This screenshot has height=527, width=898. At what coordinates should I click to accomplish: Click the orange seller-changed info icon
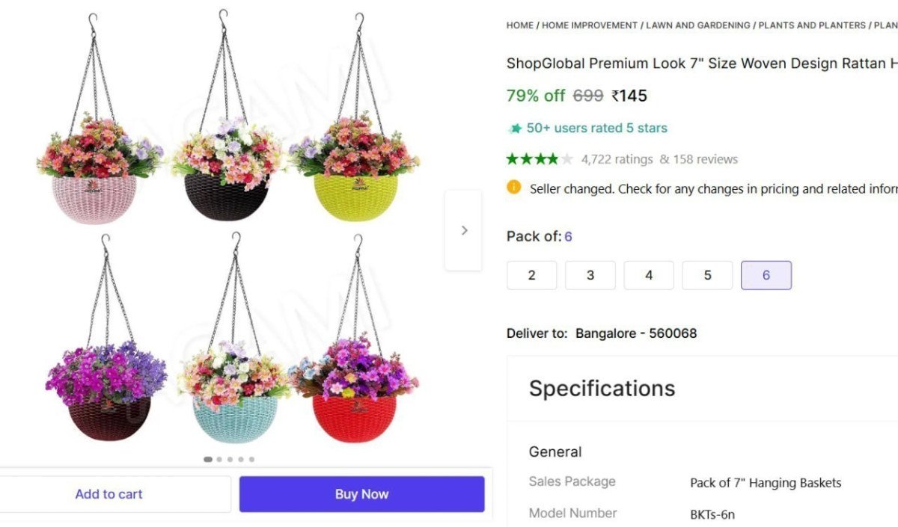[513, 188]
